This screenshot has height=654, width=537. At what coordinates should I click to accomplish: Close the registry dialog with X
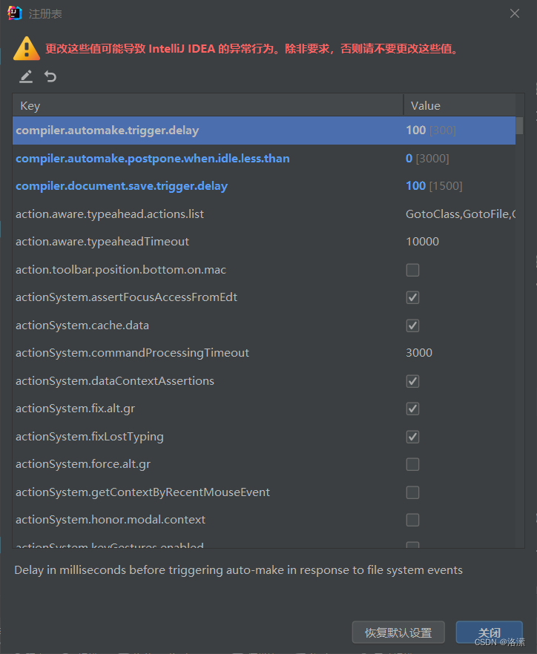(x=515, y=13)
